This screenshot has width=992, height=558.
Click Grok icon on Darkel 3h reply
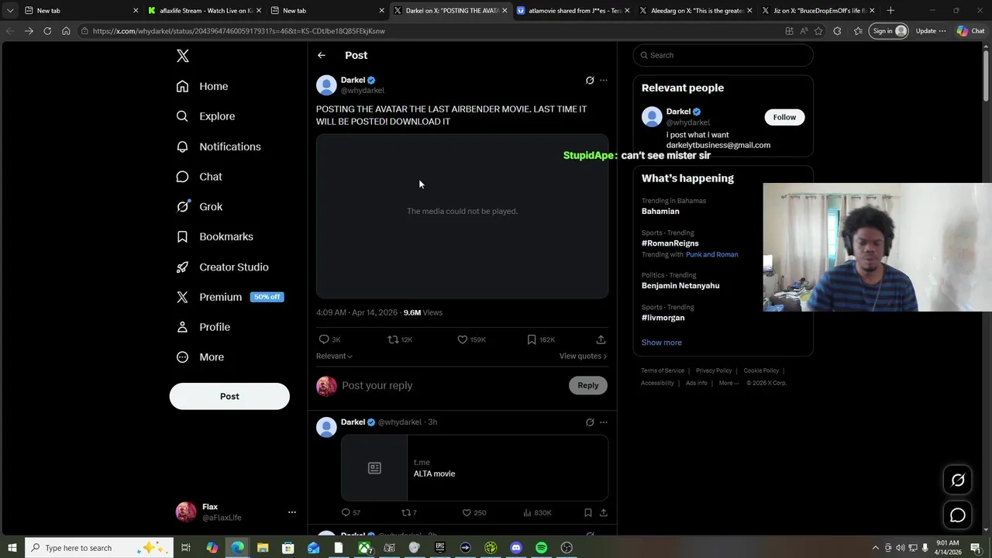pyautogui.click(x=590, y=422)
